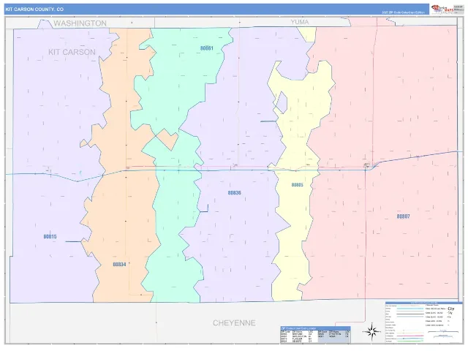Select the 80861 ZIP code label
The width and height of the screenshot is (468, 351).
point(207,48)
